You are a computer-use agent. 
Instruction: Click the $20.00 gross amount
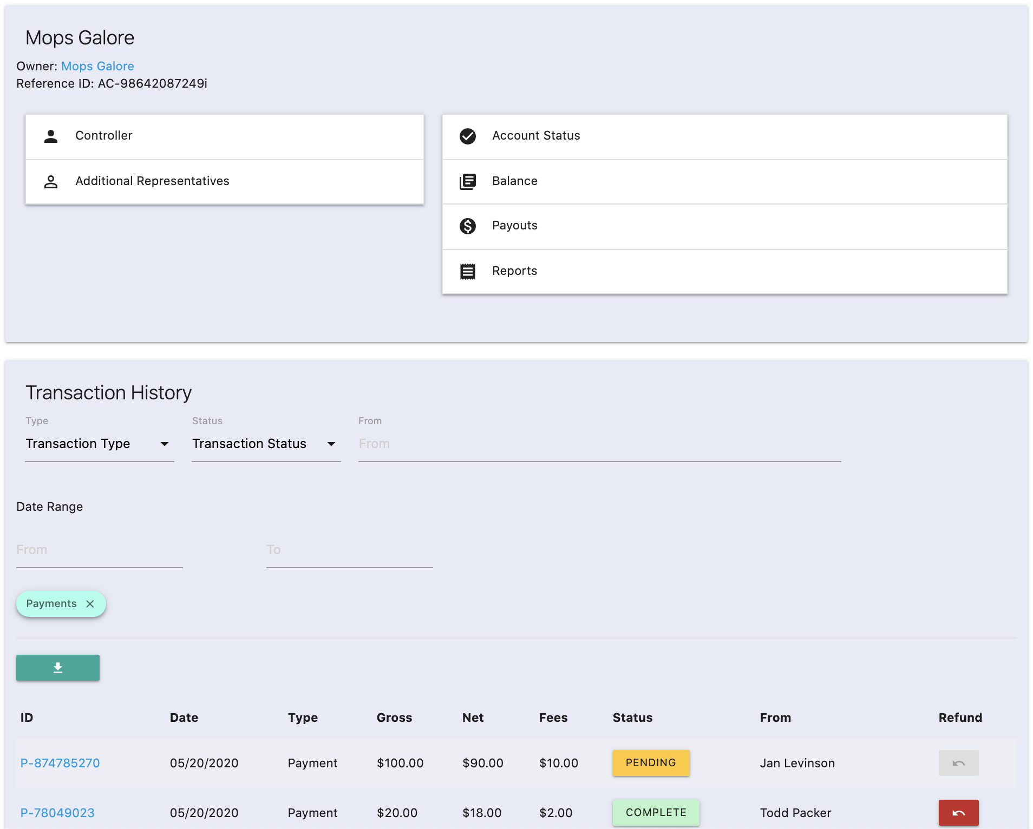397,813
